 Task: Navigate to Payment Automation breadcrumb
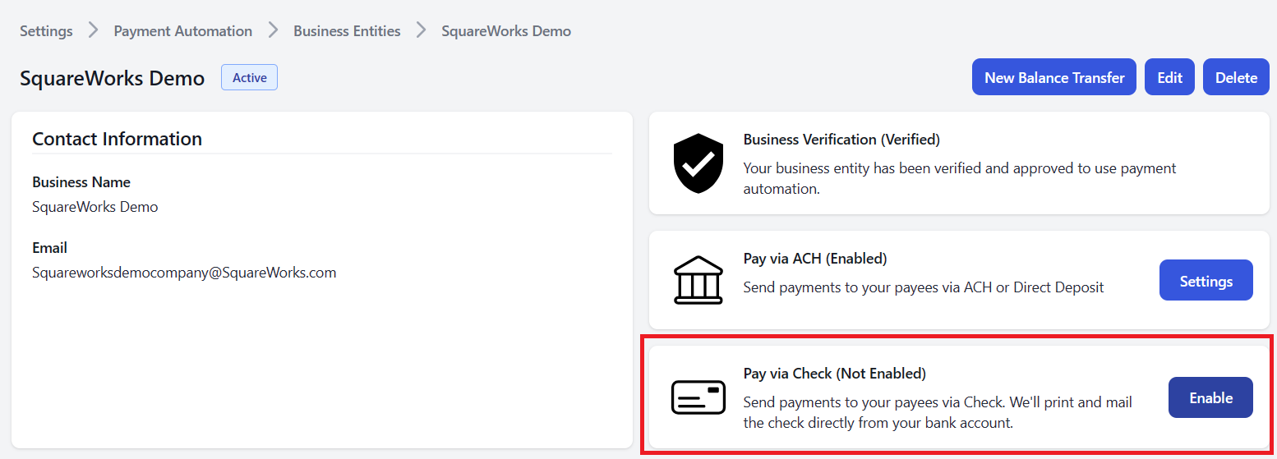click(182, 31)
